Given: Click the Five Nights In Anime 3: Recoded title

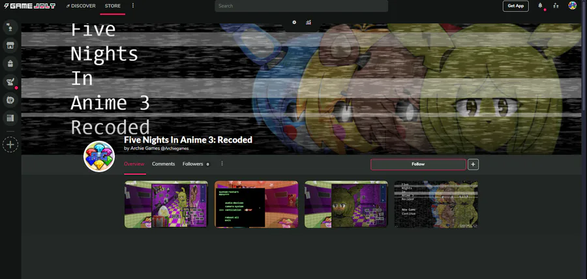Looking at the screenshot, I should [x=188, y=140].
